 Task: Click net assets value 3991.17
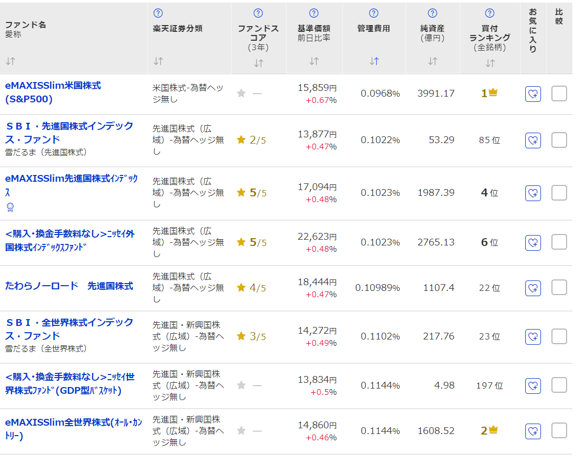pos(436,93)
